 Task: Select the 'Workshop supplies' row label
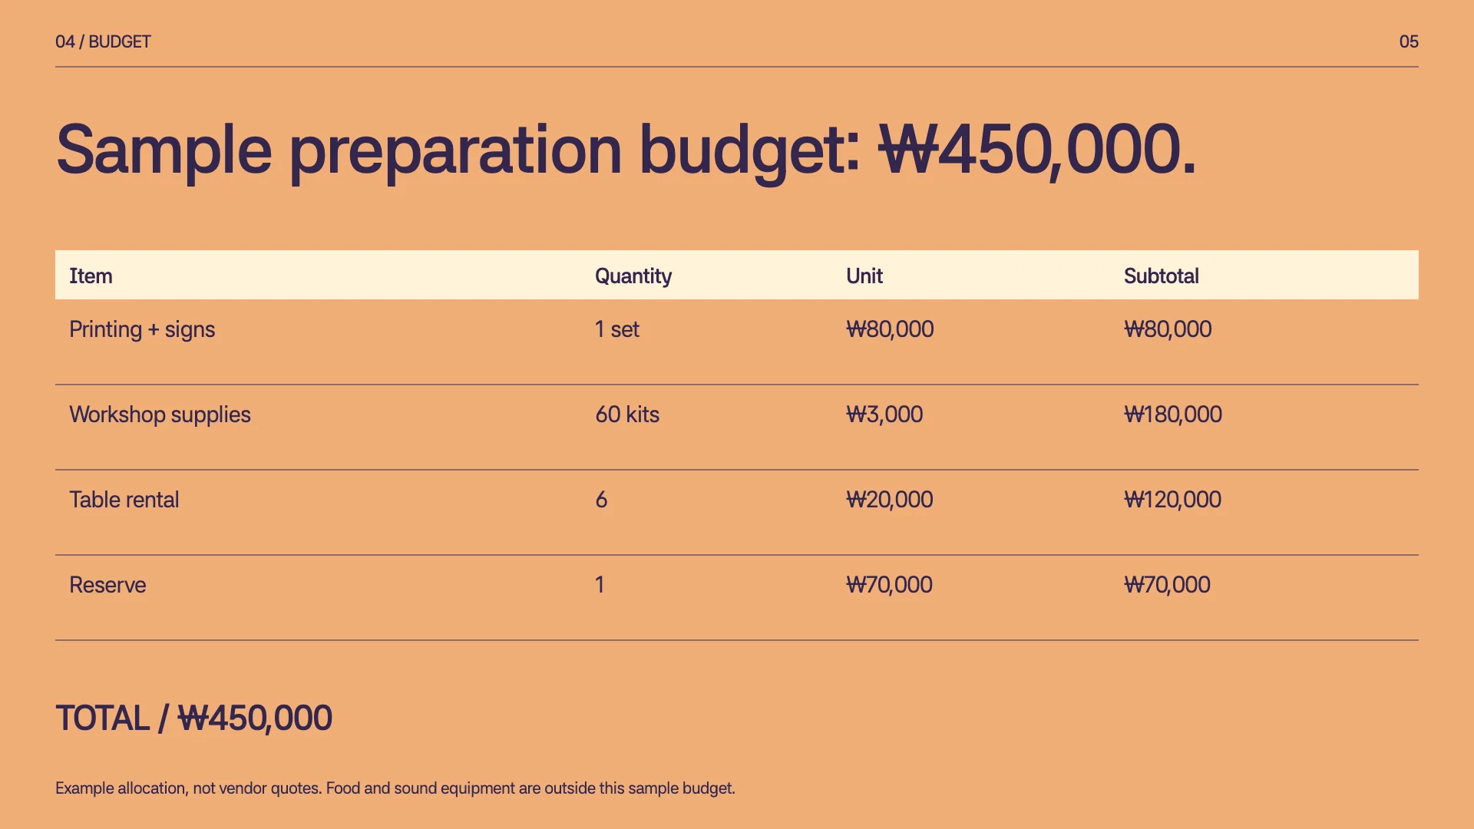click(160, 415)
